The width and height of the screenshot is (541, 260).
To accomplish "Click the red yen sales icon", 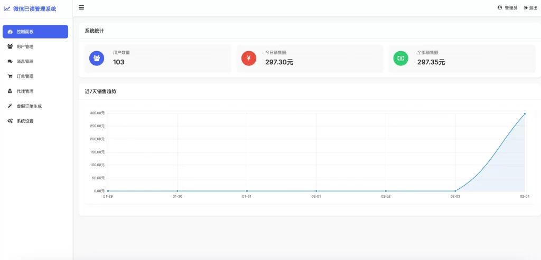I will 249,59.
